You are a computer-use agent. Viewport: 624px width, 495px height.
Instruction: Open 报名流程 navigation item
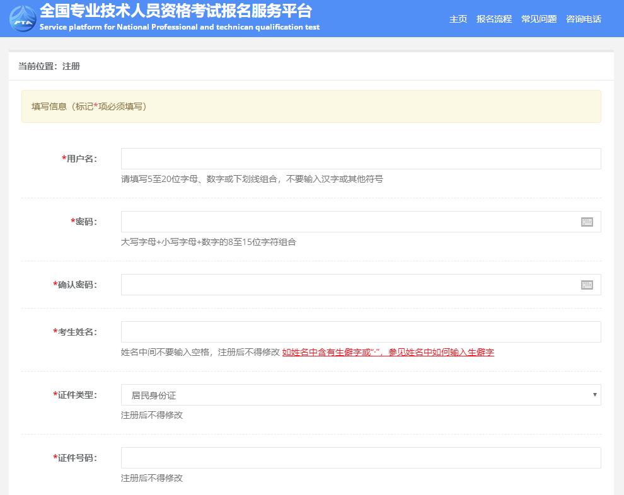coord(494,19)
